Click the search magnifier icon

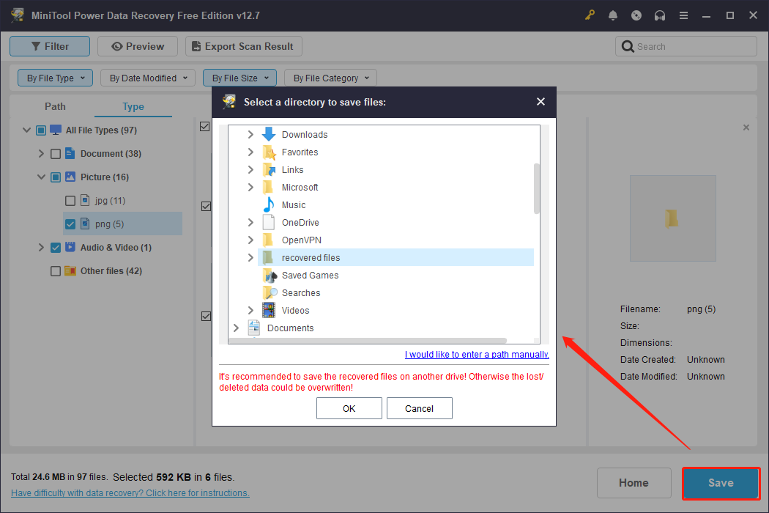click(x=628, y=45)
